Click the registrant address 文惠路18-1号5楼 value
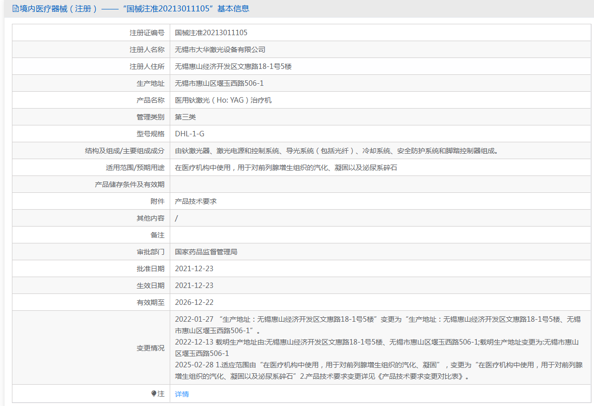The width and height of the screenshot is (594, 406). (x=233, y=66)
